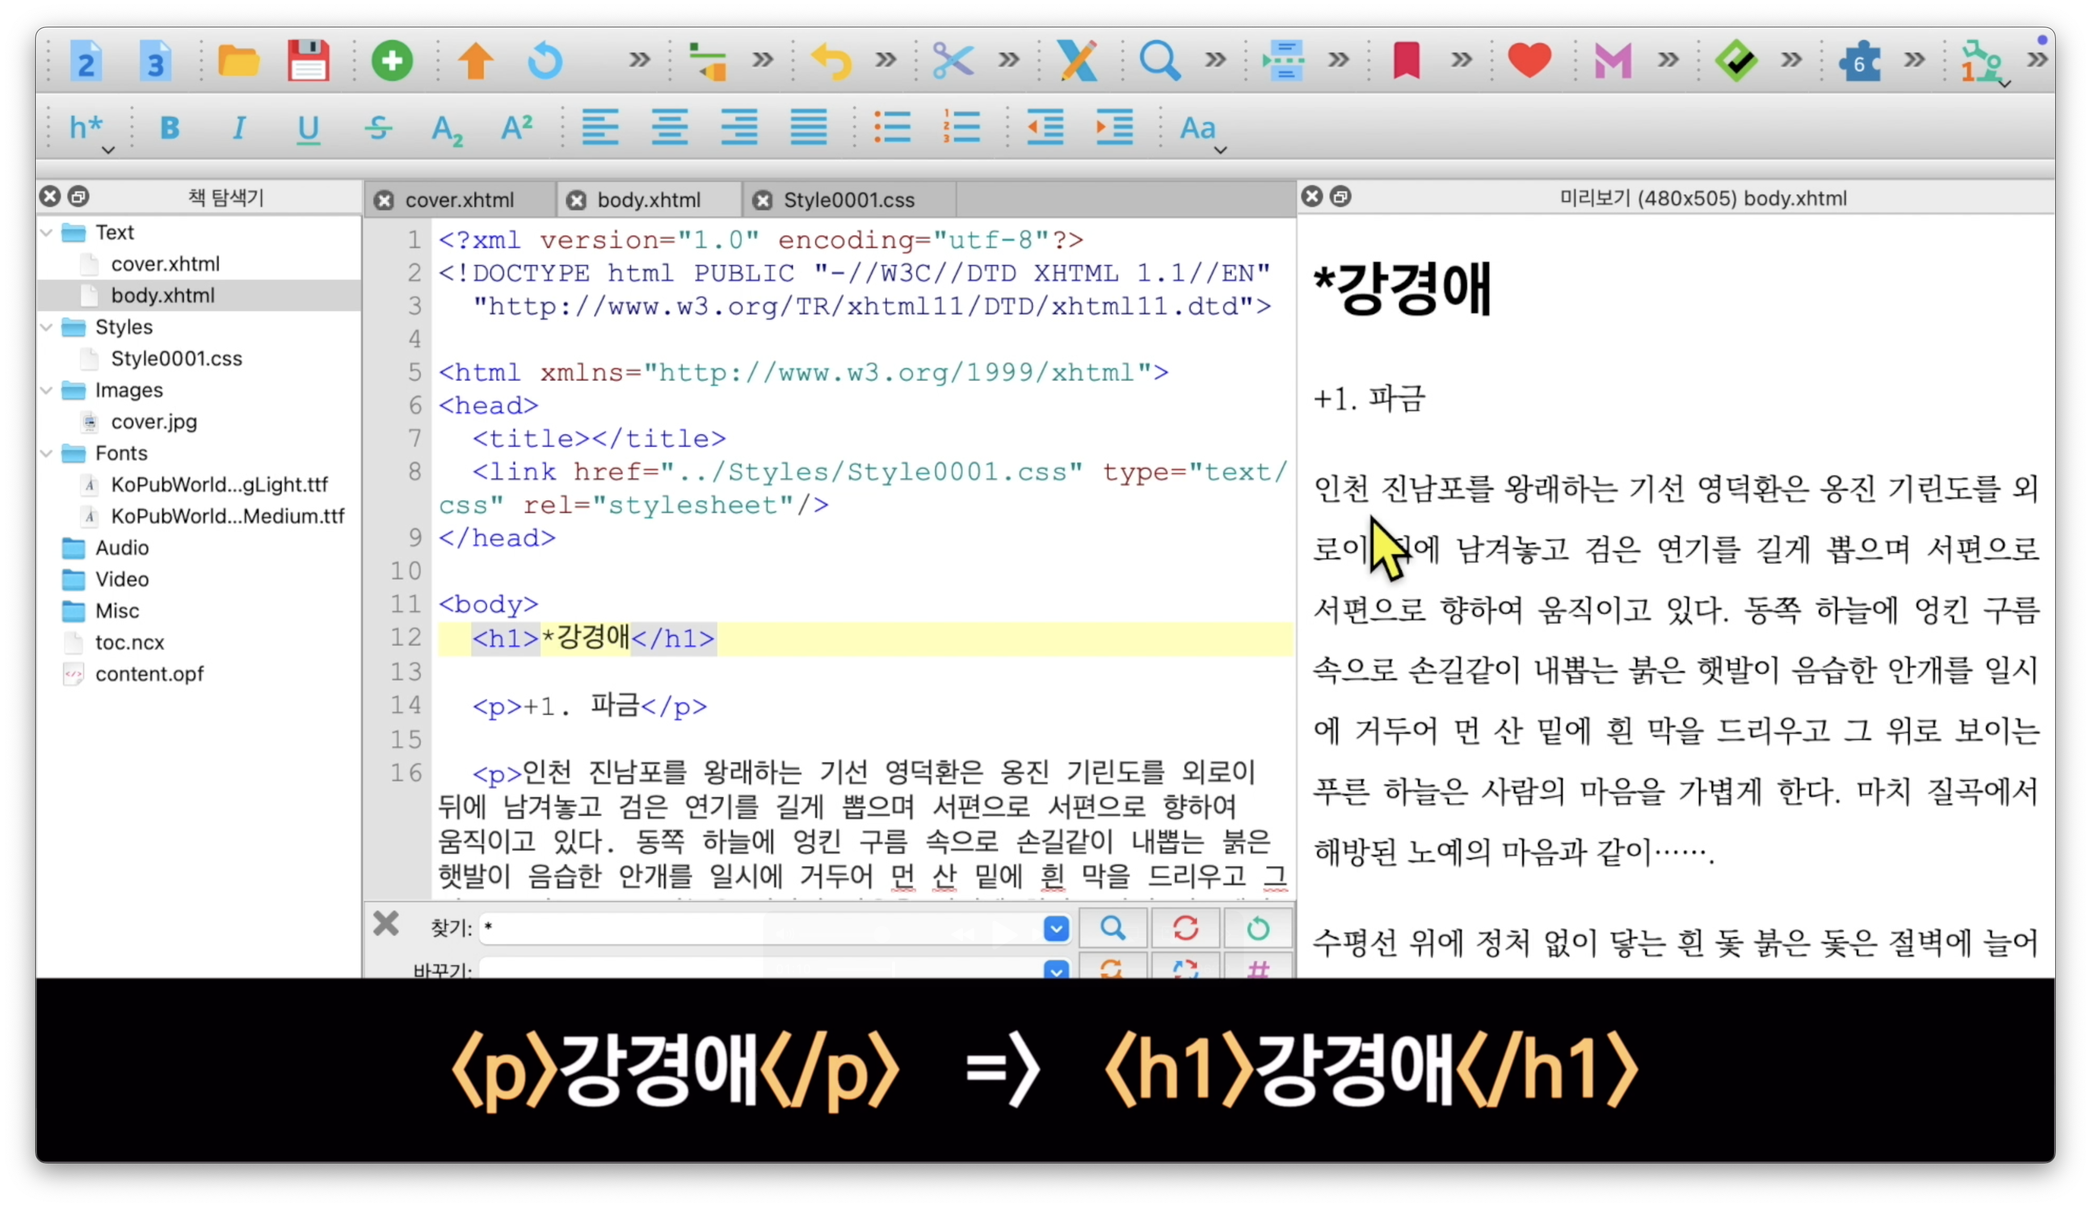The width and height of the screenshot is (2091, 1207).
Task: Run the EPUB well-formed check
Action: [x=1735, y=60]
